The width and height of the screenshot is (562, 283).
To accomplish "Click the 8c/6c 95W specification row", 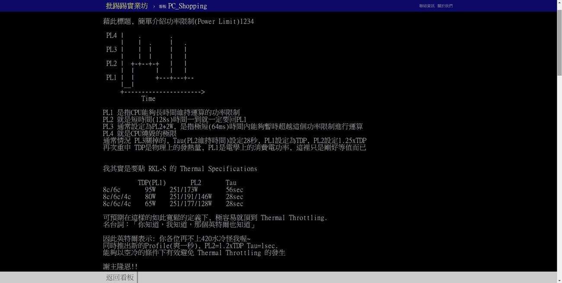I will [x=173, y=189].
